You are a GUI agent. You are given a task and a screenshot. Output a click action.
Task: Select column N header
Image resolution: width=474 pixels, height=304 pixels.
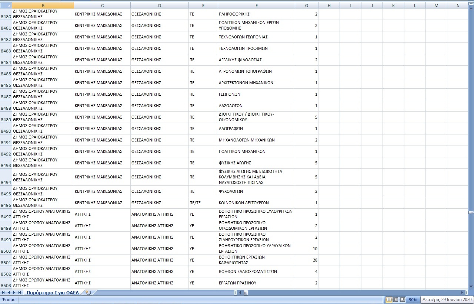458,6
